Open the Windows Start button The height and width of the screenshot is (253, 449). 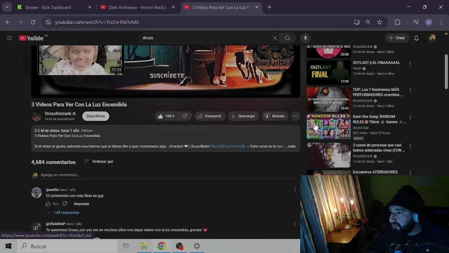point(8,246)
